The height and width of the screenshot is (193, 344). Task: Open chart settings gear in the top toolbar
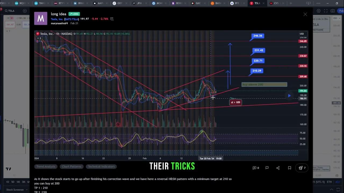point(319,11)
